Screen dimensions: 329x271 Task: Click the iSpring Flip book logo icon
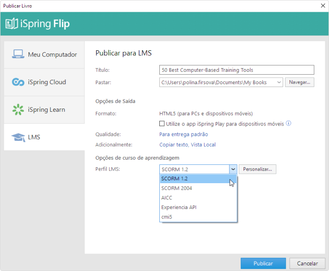(x=12, y=23)
